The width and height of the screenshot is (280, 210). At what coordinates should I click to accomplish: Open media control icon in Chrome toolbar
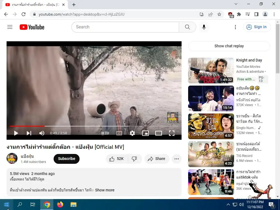click(x=248, y=14)
